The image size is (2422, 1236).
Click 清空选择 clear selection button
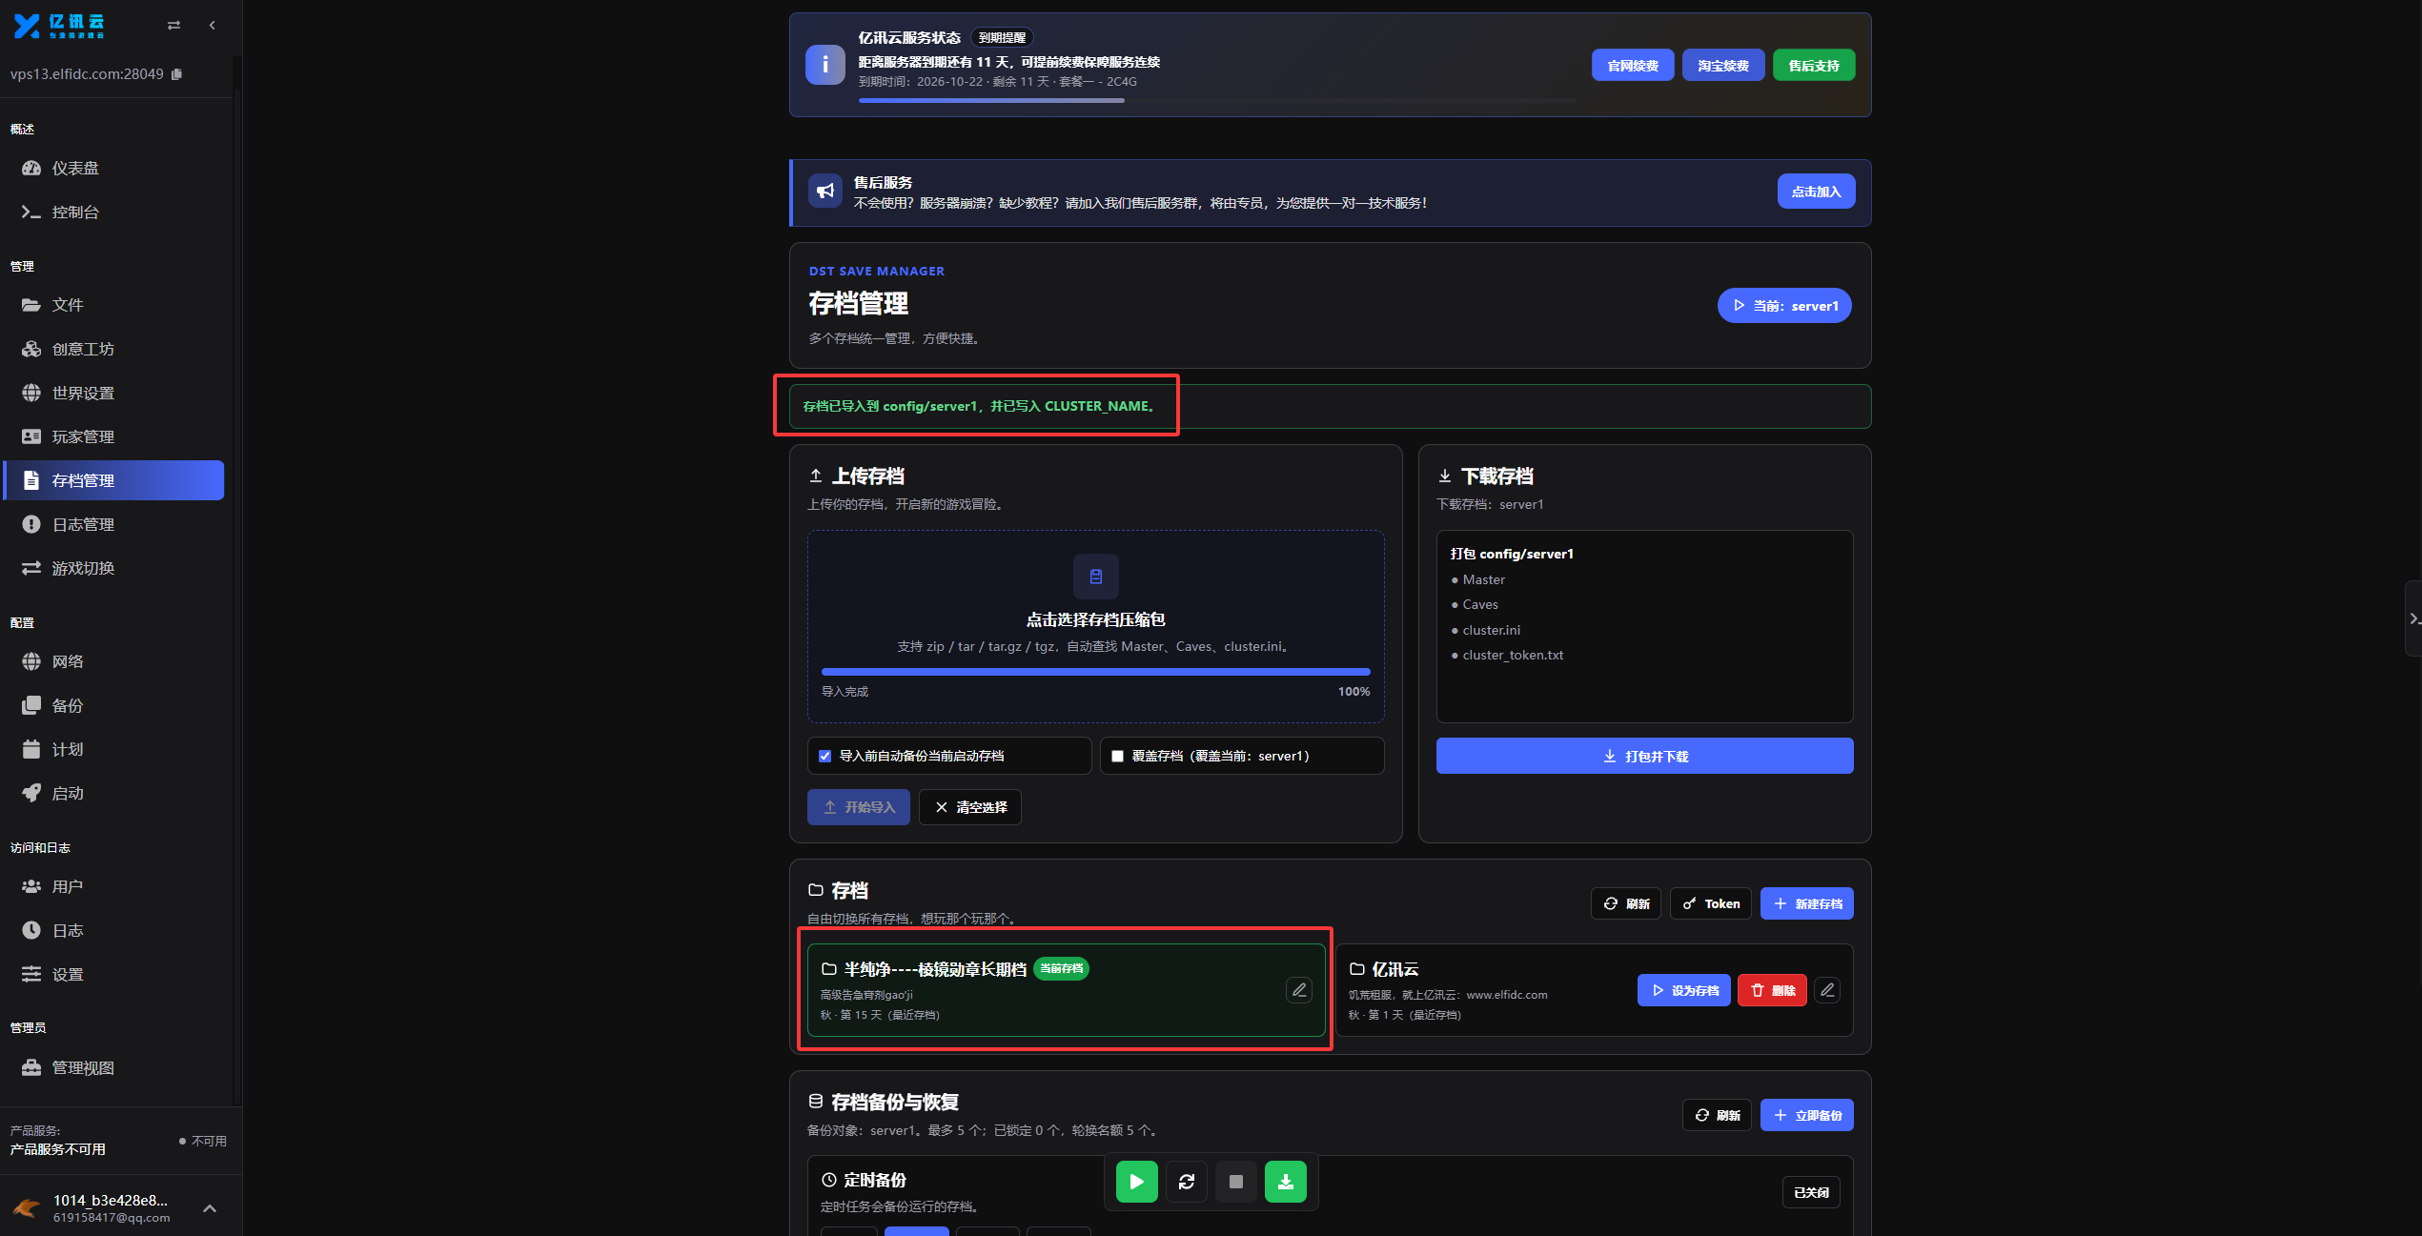pyautogui.click(x=970, y=807)
